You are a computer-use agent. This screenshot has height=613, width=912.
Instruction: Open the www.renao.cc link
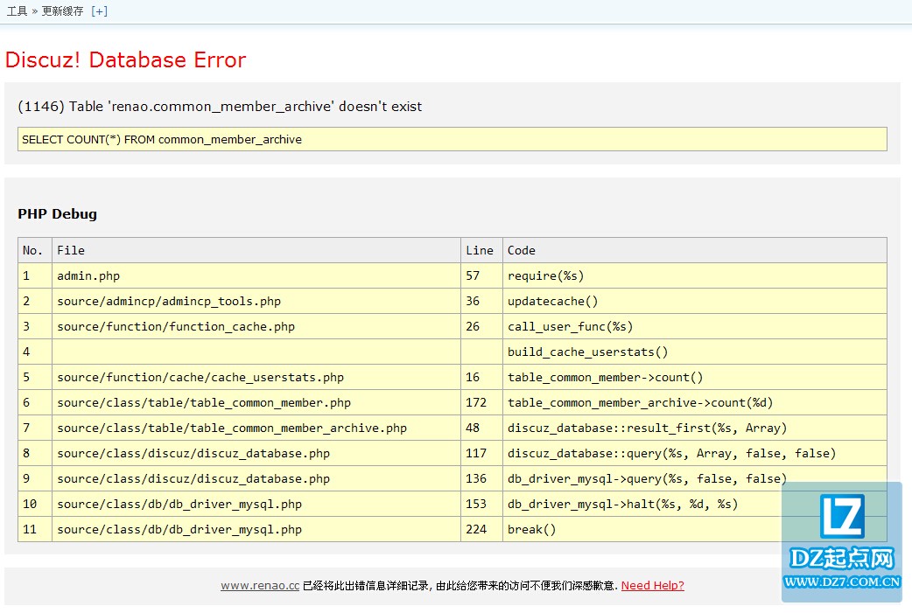260,586
